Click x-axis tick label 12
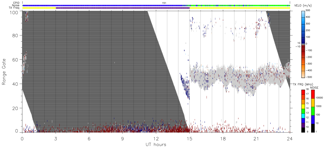326x150 pixels. tap(156, 139)
